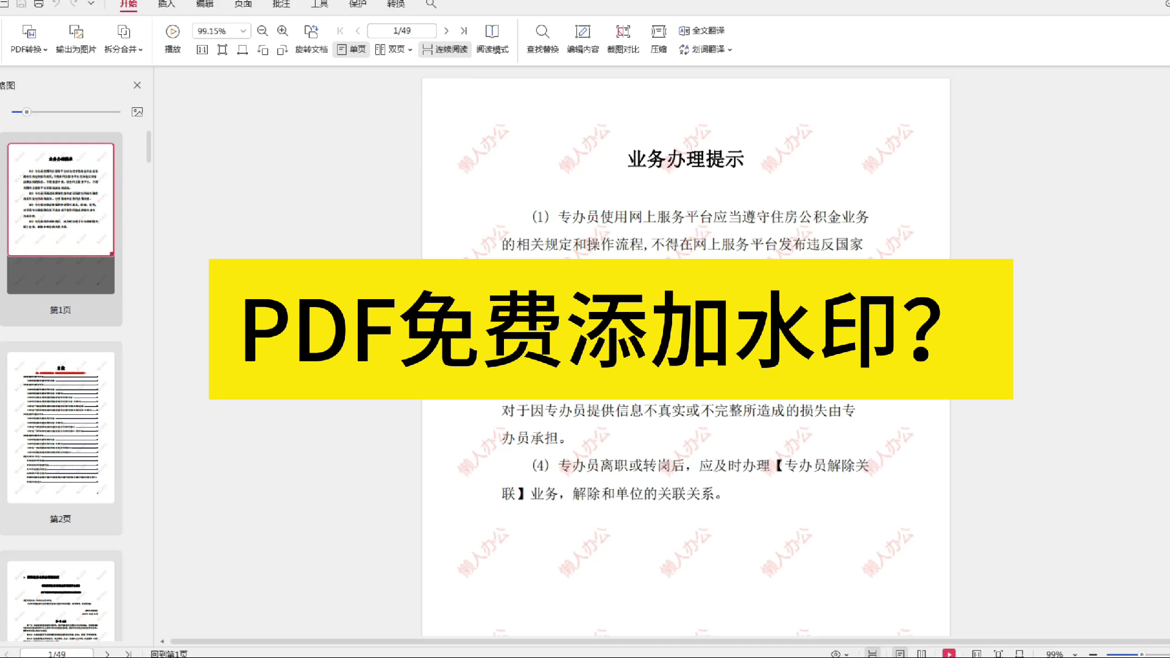Switch to the 保护 tab

click(x=358, y=4)
